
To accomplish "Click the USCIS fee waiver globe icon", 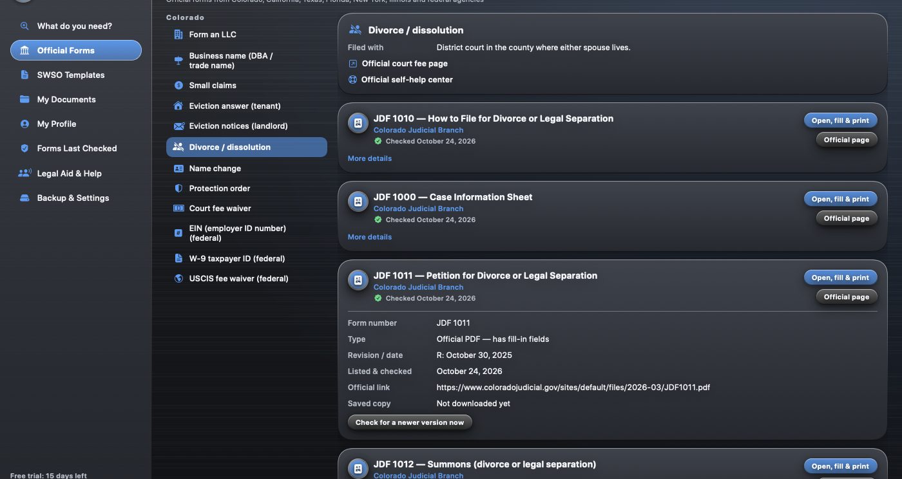I will pyautogui.click(x=178, y=279).
